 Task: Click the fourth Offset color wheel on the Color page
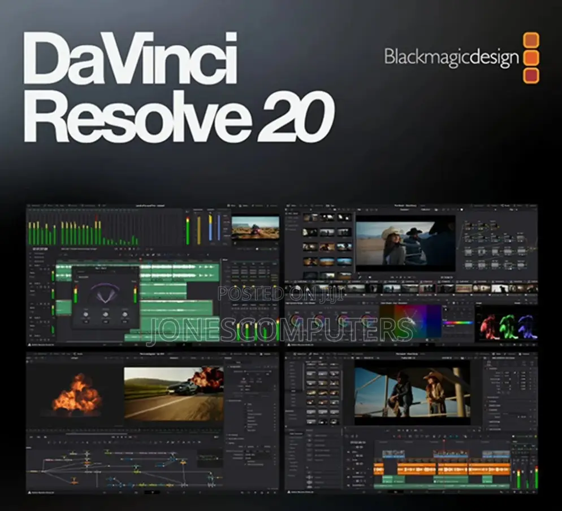[366, 320]
